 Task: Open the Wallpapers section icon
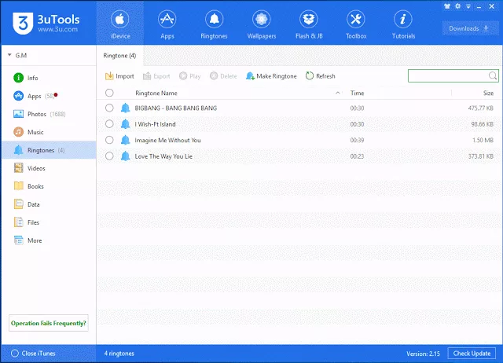262,19
